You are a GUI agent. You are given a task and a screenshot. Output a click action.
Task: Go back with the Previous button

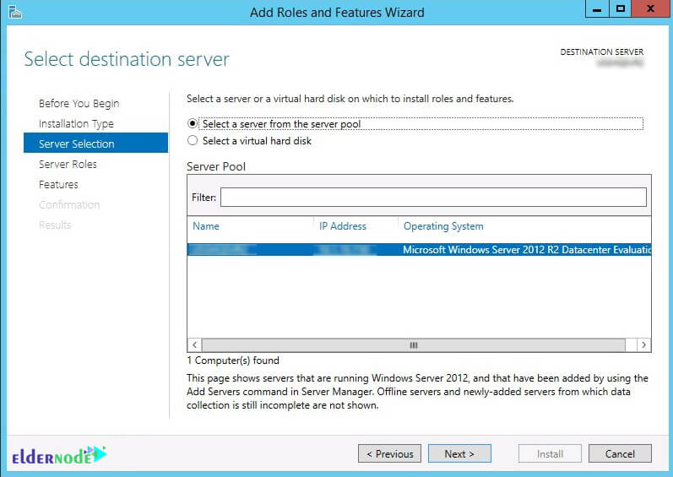click(x=390, y=453)
